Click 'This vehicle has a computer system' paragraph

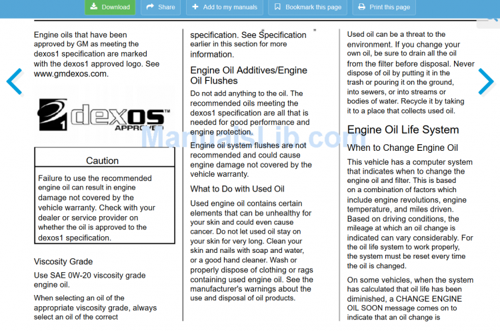(x=410, y=214)
